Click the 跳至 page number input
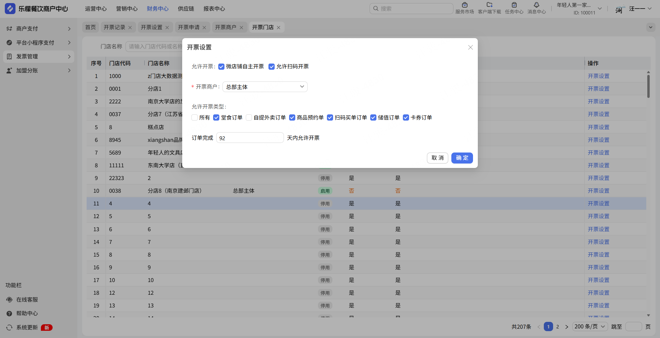Image resolution: width=660 pixels, height=338 pixels. tap(634, 327)
